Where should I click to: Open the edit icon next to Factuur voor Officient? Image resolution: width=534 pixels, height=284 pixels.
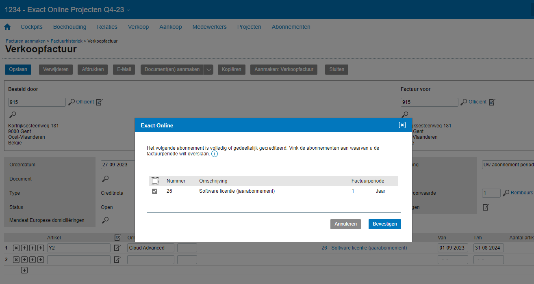pos(492,102)
